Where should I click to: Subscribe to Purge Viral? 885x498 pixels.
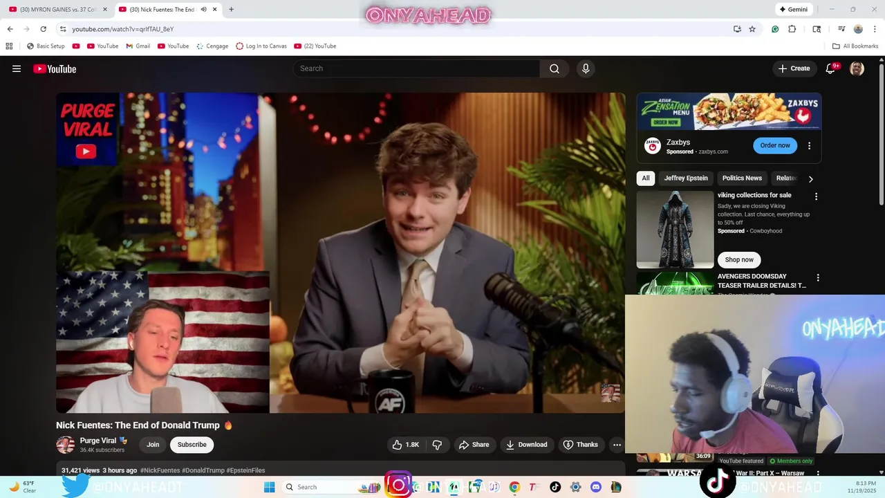click(x=192, y=445)
